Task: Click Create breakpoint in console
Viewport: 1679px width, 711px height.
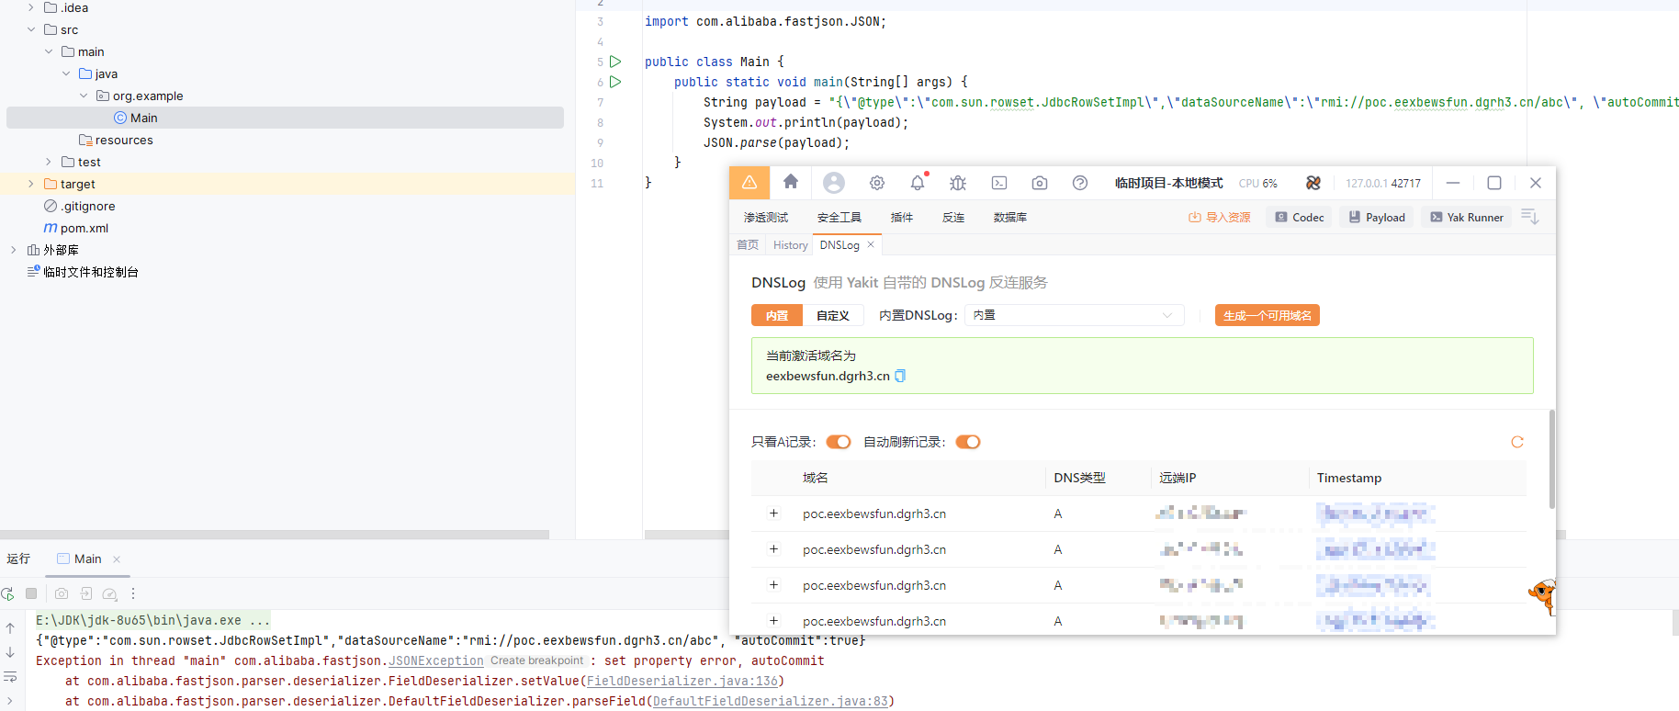Action: click(x=536, y=660)
